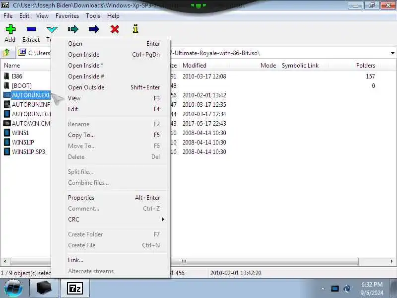Choose Properties in context menu

coord(114,197)
